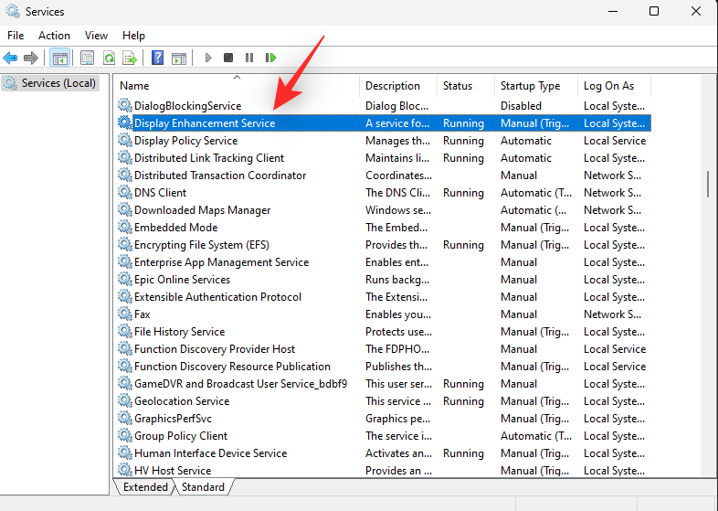
Task: Sort by the Startup Type column header
Action: 530,86
